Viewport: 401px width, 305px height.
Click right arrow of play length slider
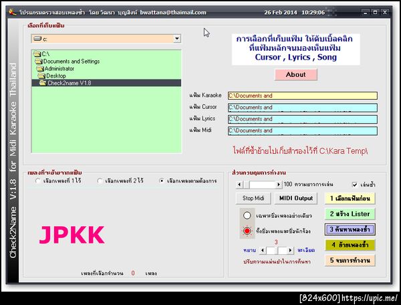279,185
